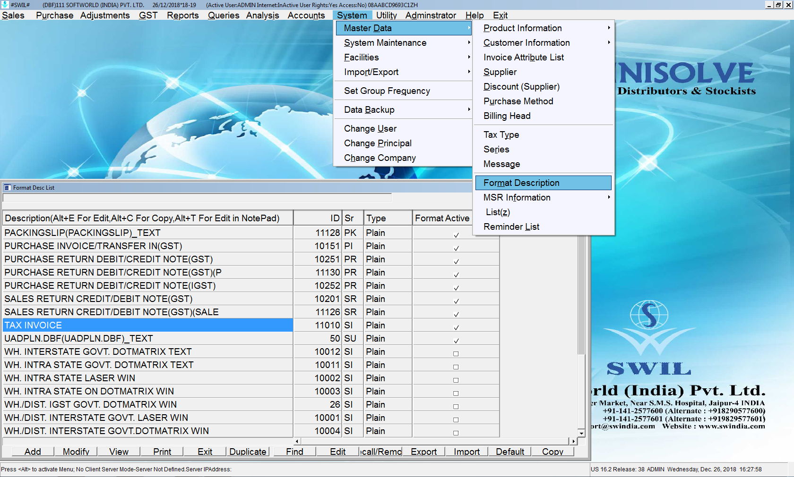Select Format Description menu entry
Image resolution: width=794 pixels, height=477 pixels.
(544, 183)
